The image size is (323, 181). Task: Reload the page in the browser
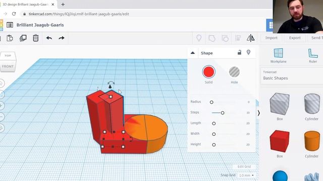click(x=14, y=14)
